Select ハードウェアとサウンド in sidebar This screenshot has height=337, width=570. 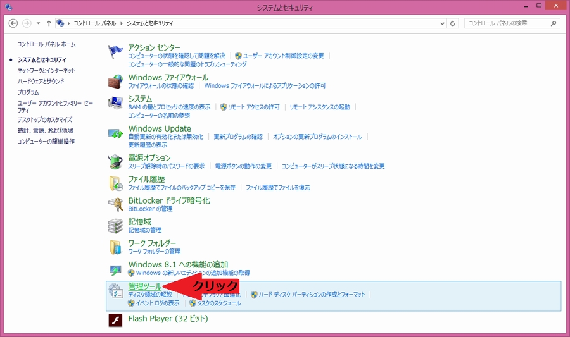point(41,82)
